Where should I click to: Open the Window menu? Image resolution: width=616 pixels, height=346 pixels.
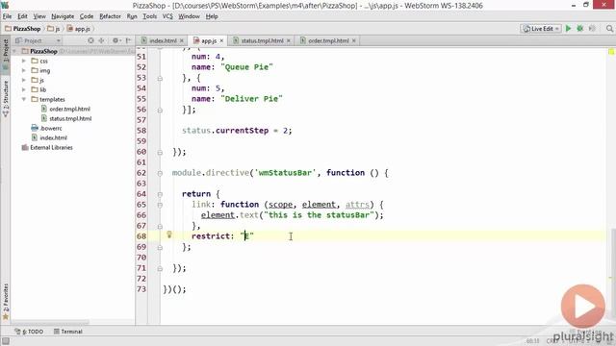(189, 16)
